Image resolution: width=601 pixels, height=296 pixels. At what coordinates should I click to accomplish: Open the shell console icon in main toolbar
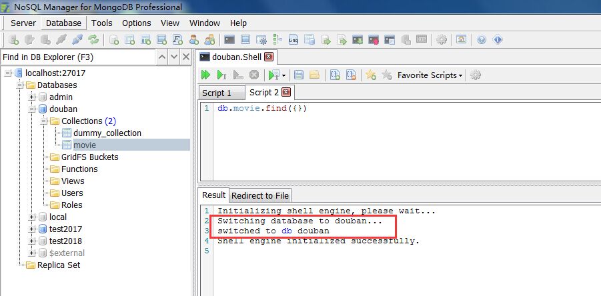(229, 39)
